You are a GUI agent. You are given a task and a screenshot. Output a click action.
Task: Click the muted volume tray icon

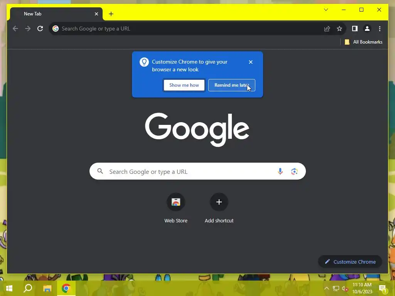[345, 288]
